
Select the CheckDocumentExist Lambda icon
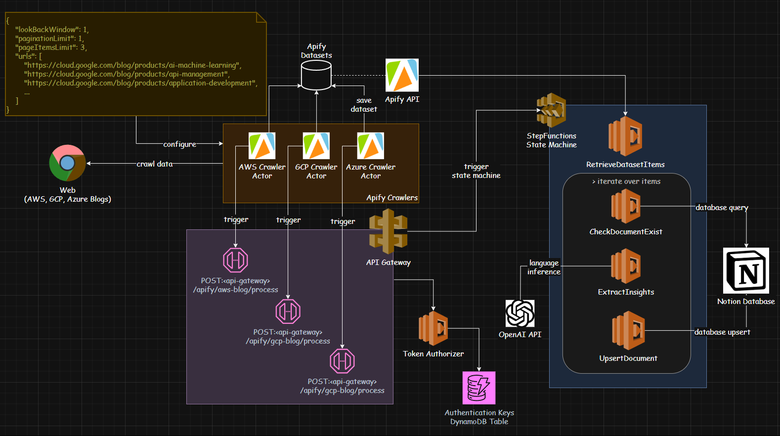[626, 206]
